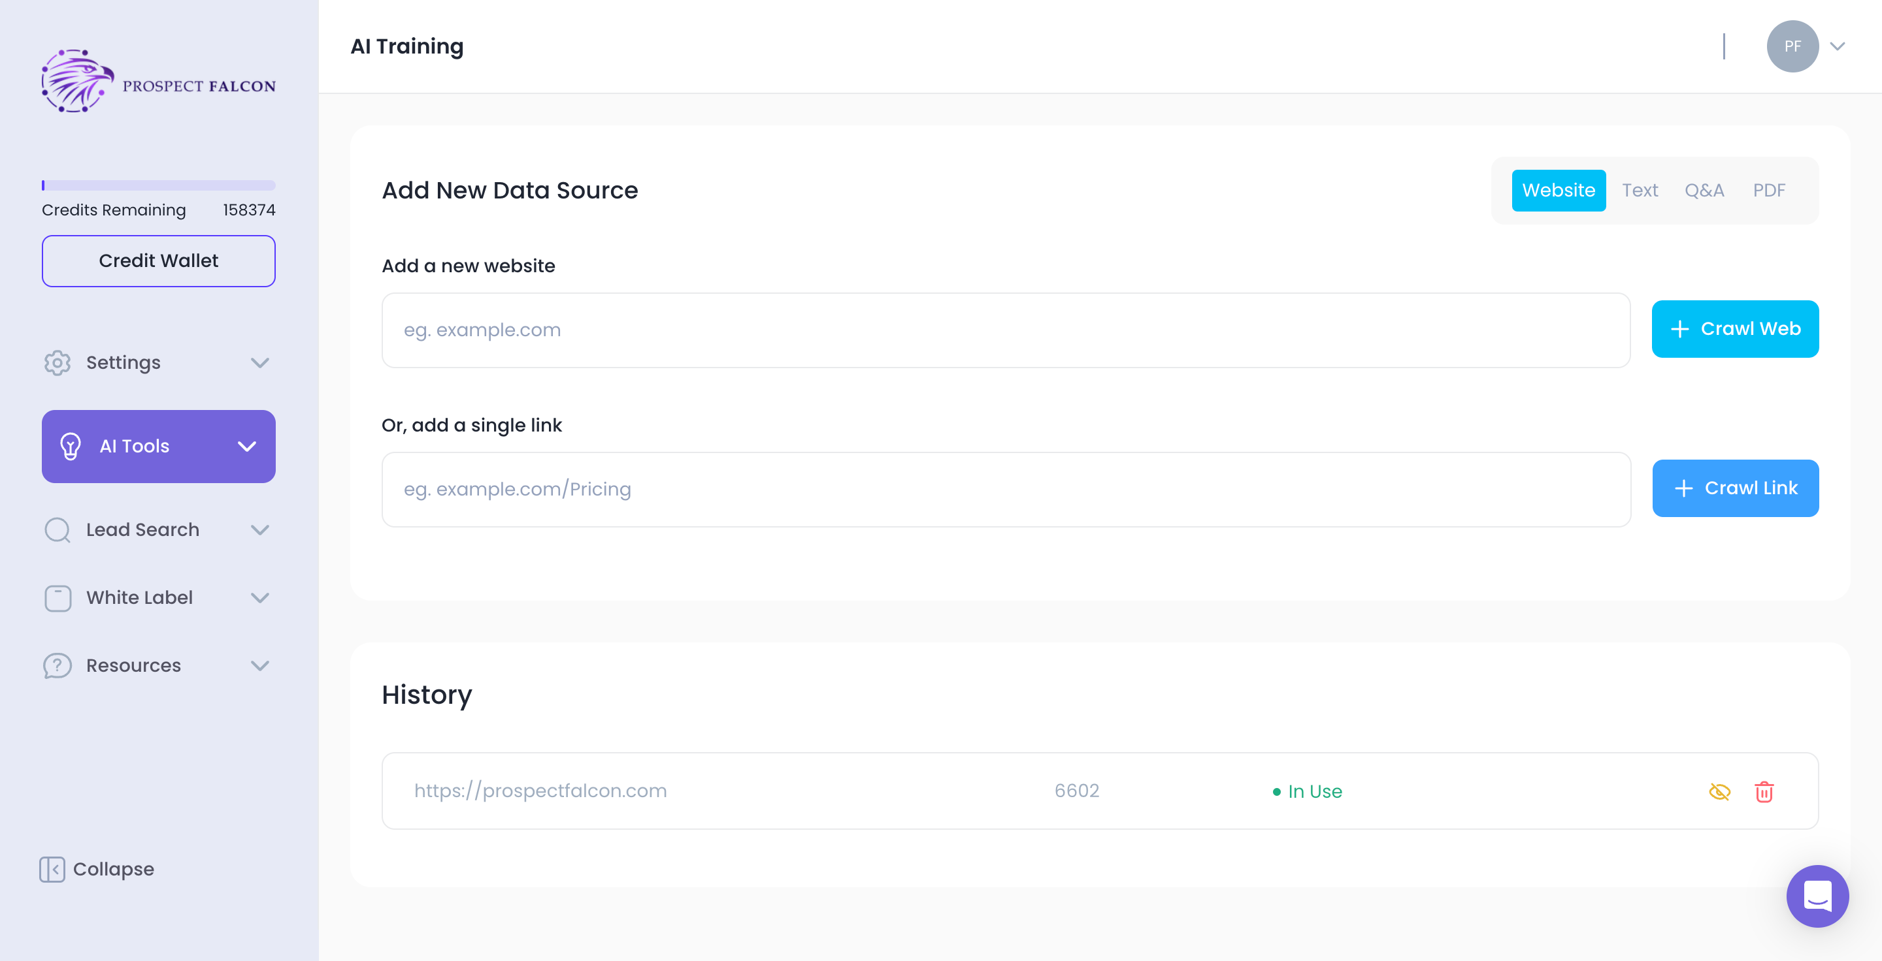Switch to the Q&A tab
This screenshot has height=961, width=1882.
(1704, 191)
